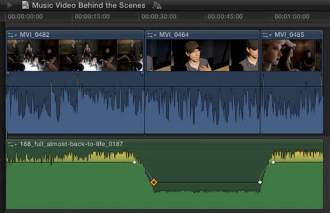The width and height of the screenshot is (330, 213).
Task: Click the timeline history back arrow
Action: [9, 5]
